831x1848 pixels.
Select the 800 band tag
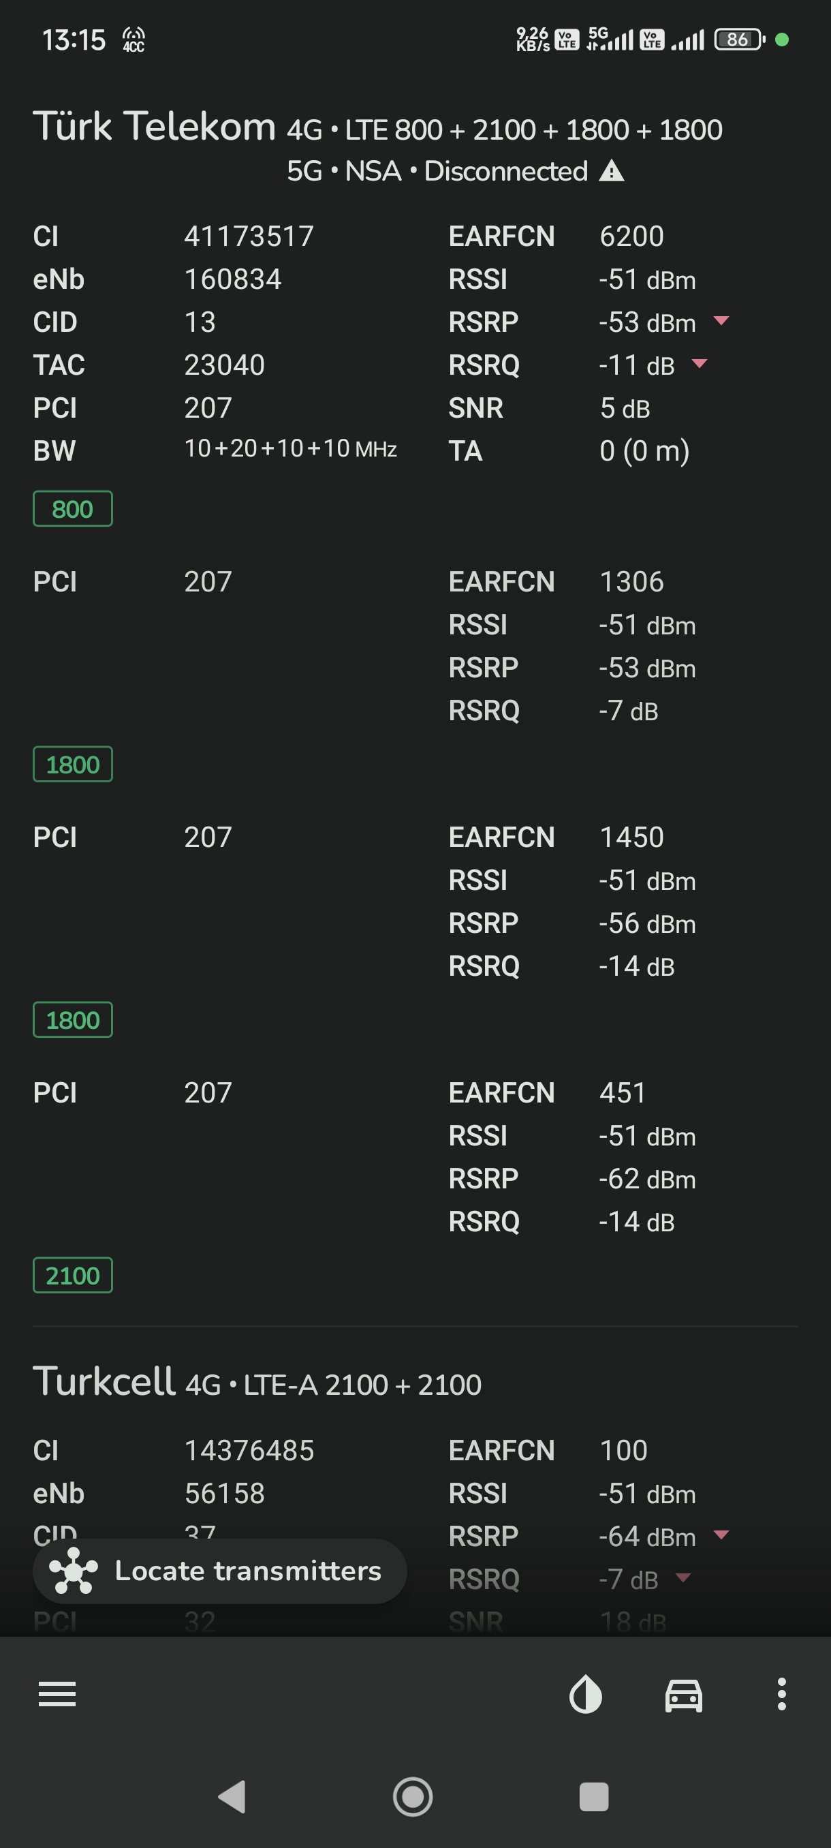[72, 508]
